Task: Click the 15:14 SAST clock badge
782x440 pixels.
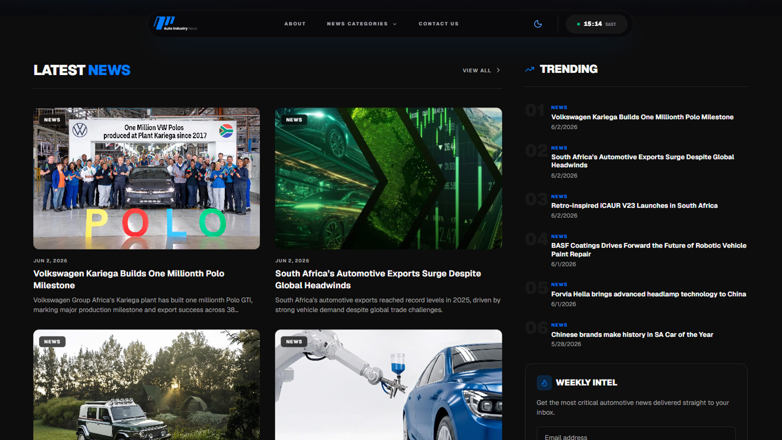Action: (597, 24)
